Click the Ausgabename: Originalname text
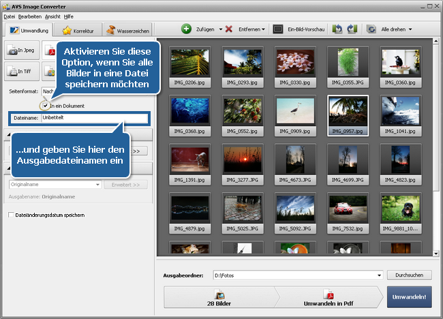 [42, 197]
